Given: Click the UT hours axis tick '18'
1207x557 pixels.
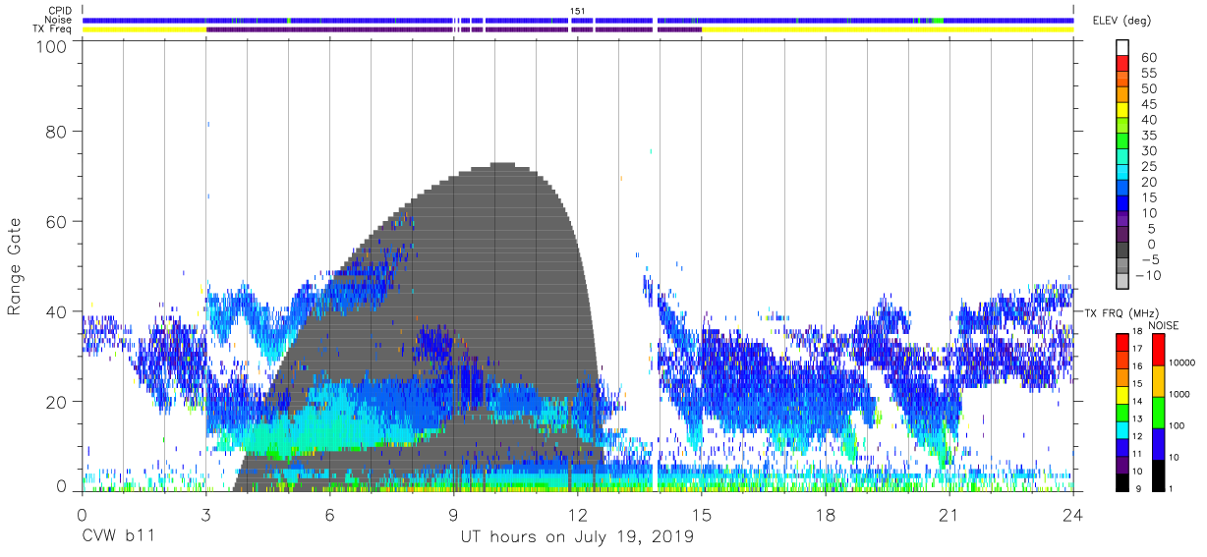Looking at the screenshot, I should 826,515.
